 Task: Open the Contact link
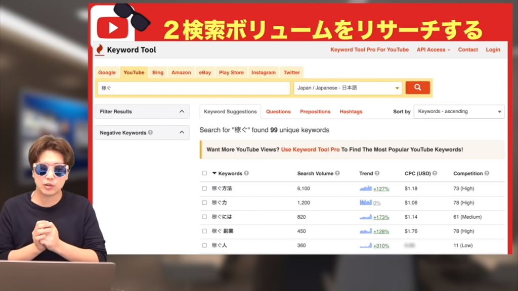468,50
